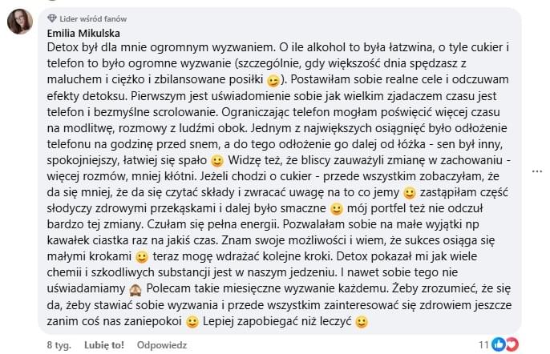This screenshot has width=550, height=354.
Task: Click the winking emoji after 'posiłki'
Action: coord(273,80)
